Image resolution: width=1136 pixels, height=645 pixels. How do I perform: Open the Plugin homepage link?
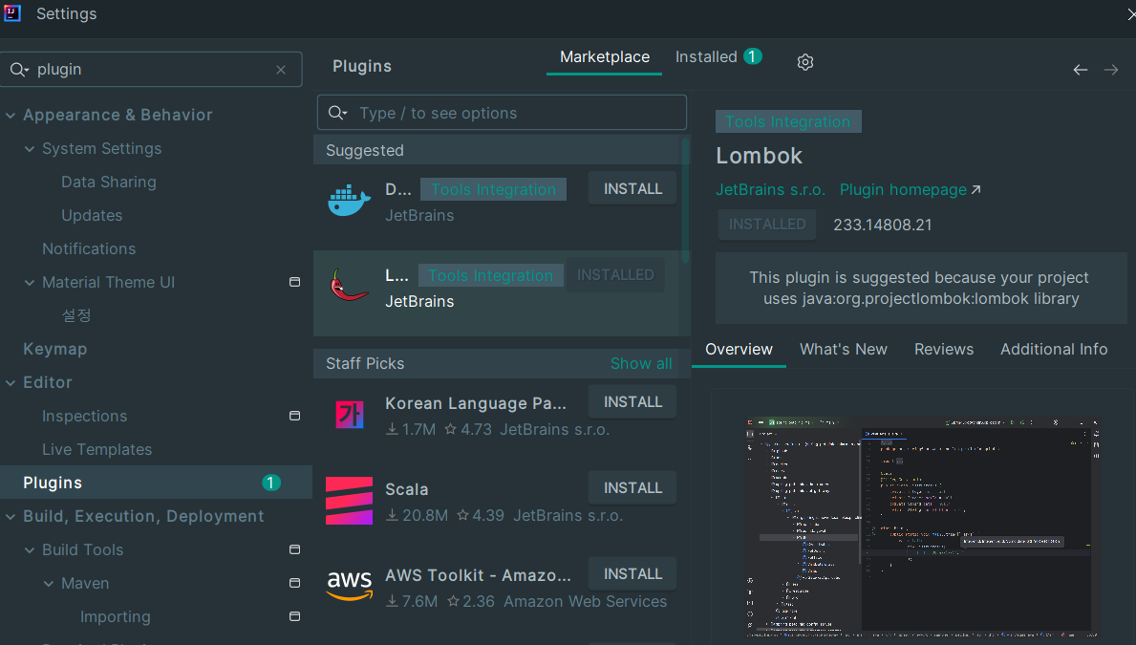[910, 190]
